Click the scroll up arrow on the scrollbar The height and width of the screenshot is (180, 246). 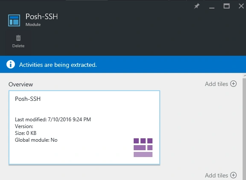244,76
